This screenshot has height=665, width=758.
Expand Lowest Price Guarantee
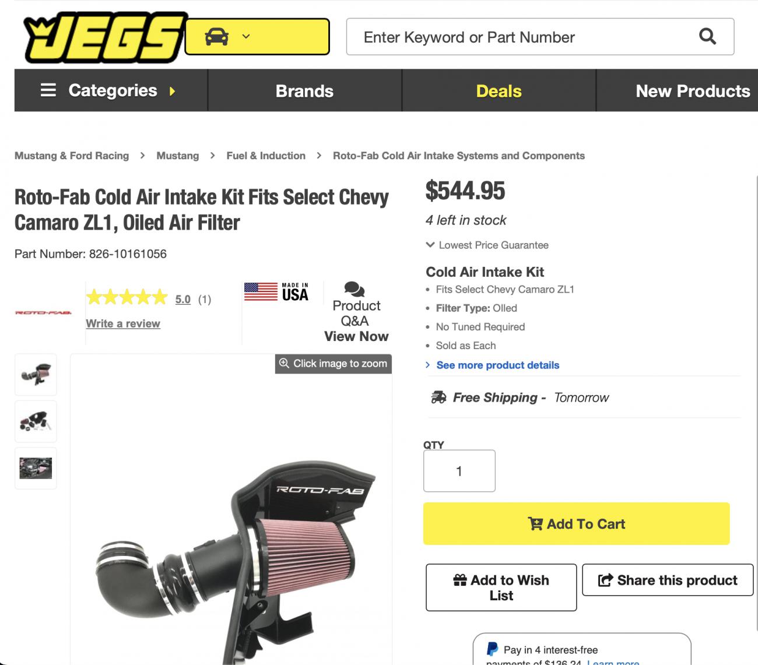click(487, 245)
